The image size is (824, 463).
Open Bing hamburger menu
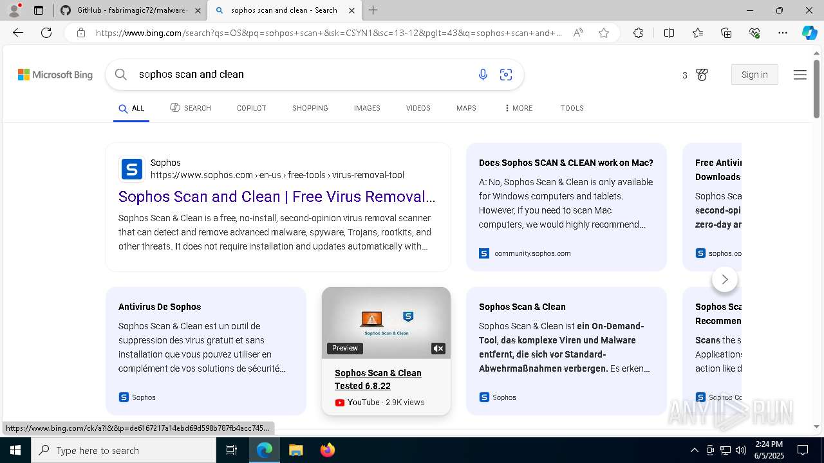click(x=800, y=75)
